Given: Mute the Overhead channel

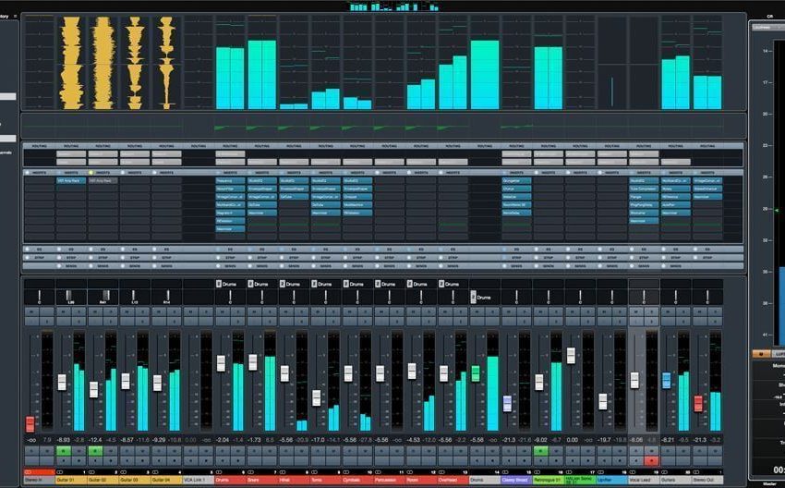Looking at the screenshot, I should click(x=444, y=311).
